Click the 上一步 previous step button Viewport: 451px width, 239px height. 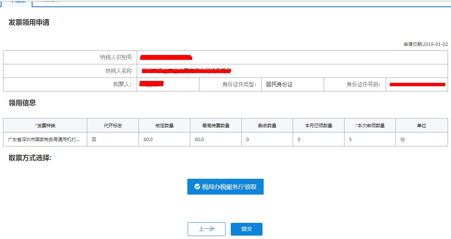point(206,229)
